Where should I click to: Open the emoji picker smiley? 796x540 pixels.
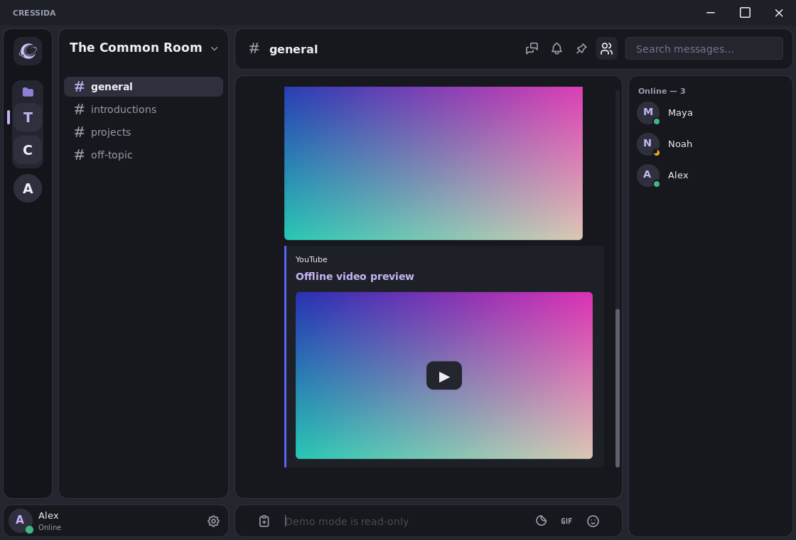click(593, 522)
